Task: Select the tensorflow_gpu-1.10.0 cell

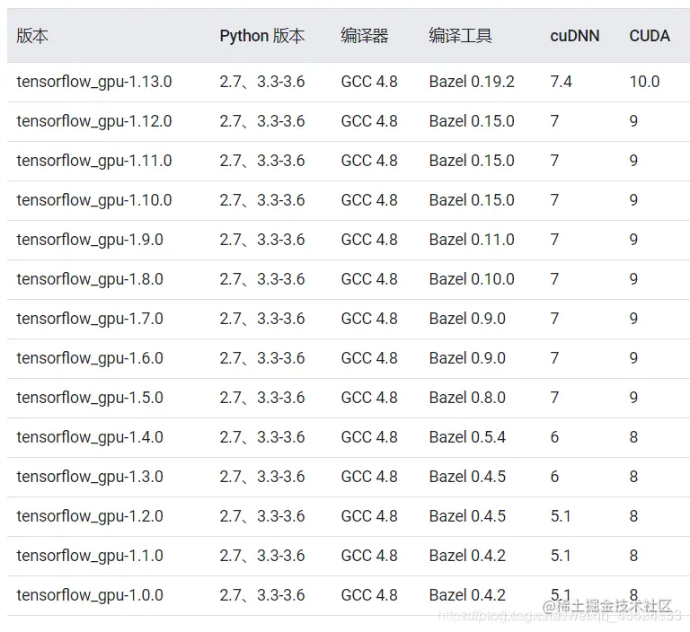Action: click(94, 201)
